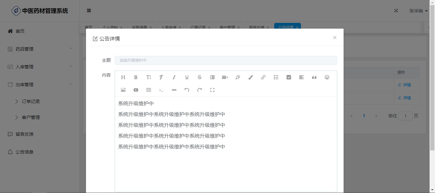Open the text color pencil tool
This screenshot has width=435, height=193.
tap(238, 77)
